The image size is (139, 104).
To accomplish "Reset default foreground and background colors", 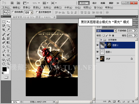I will 3,73.
